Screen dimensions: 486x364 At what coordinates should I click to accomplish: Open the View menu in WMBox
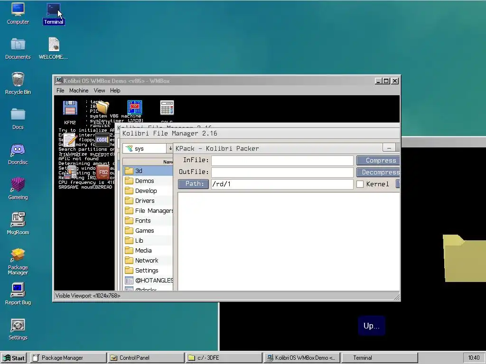pyautogui.click(x=99, y=91)
